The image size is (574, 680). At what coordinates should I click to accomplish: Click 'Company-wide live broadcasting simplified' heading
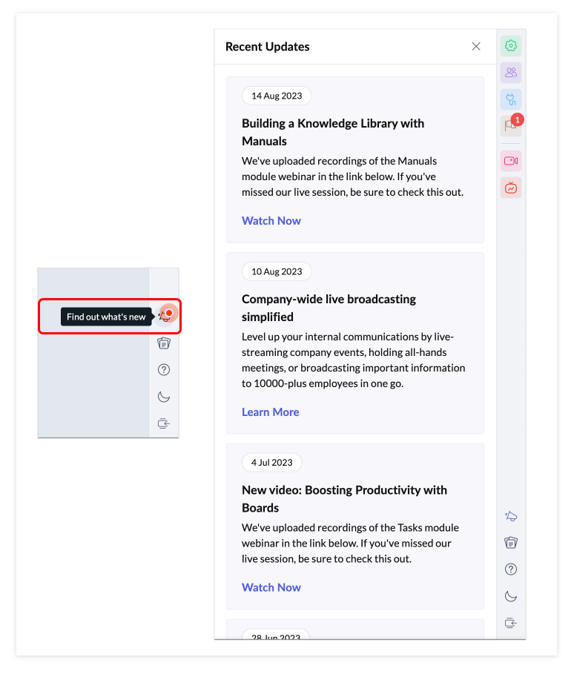[329, 308]
